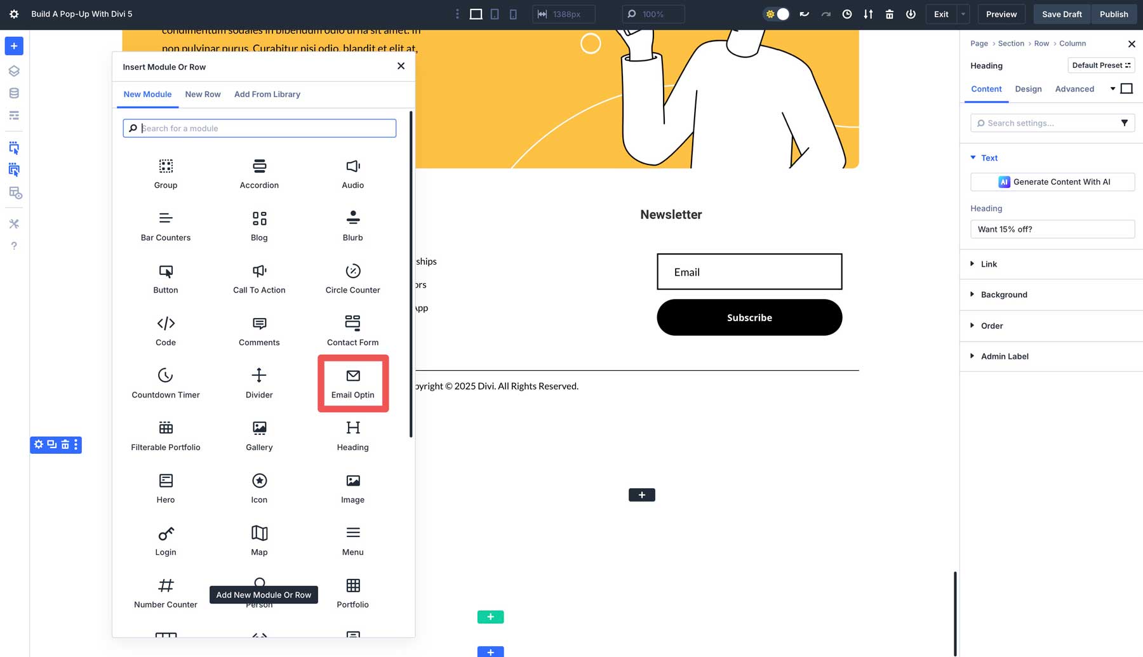1143x657 pixels.
Task: Select the Email Optin module
Action: [x=352, y=383]
